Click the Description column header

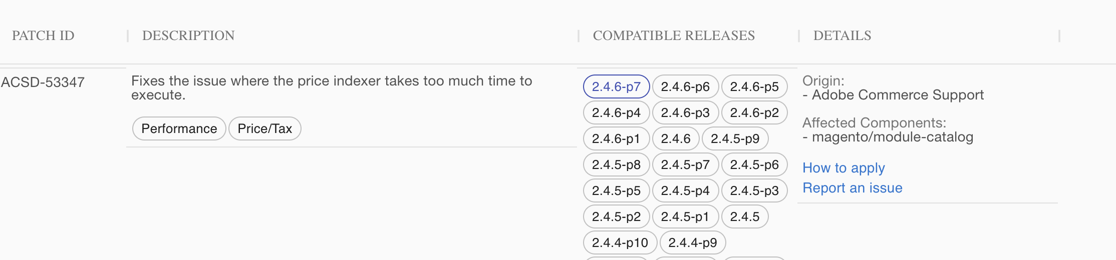[x=188, y=35]
